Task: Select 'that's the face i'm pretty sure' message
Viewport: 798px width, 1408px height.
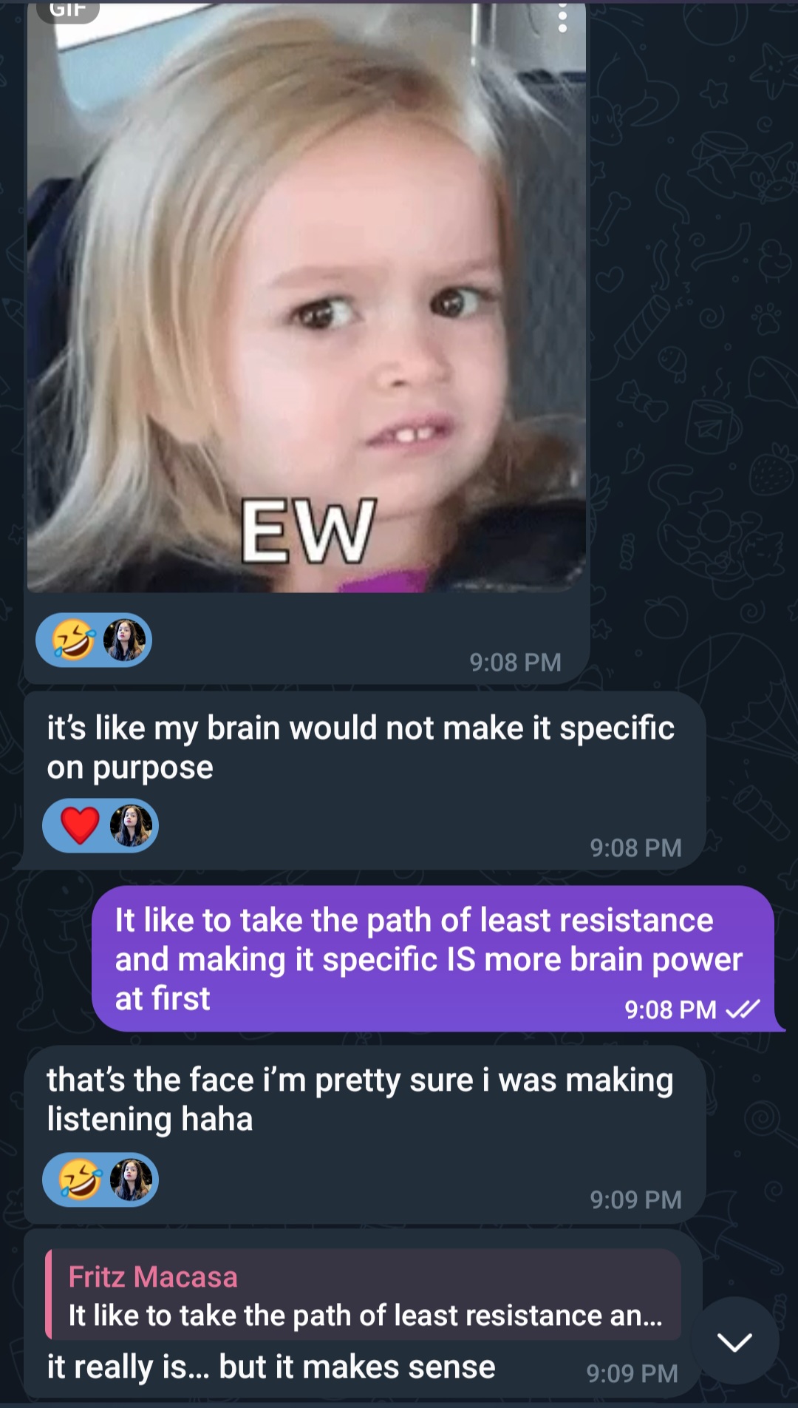Action: point(364,1134)
